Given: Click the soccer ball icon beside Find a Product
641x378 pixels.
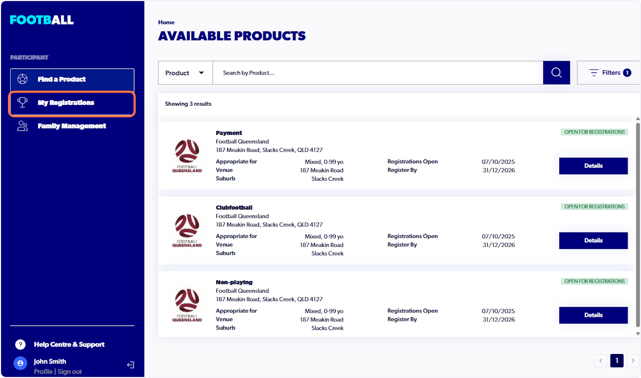Looking at the screenshot, I should pos(22,79).
